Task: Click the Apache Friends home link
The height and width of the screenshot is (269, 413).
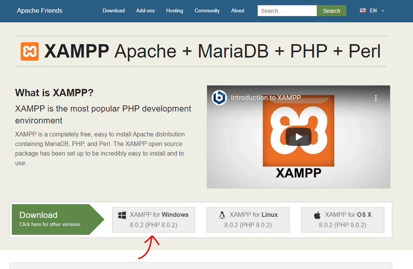Action: [x=39, y=10]
